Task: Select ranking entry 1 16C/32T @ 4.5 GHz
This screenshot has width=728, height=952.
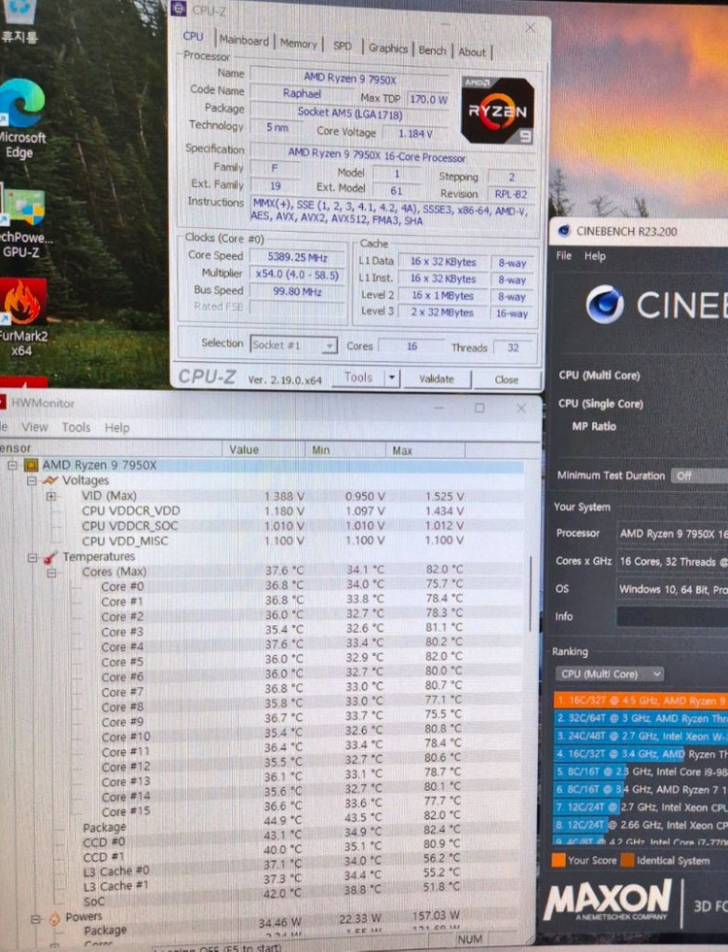Action: coord(641,701)
